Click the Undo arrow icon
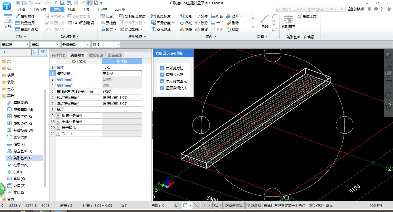This screenshot has height=212, width=393. tap(37, 3)
